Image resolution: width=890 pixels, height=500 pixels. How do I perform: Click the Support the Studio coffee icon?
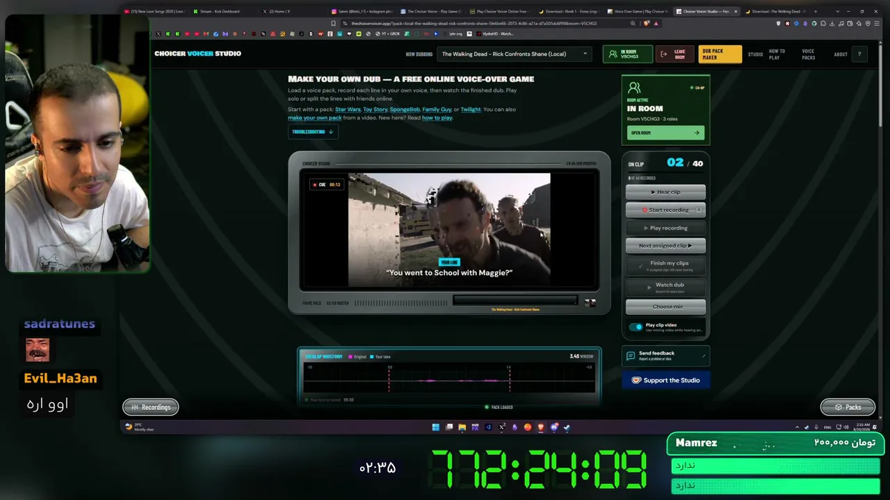(x=636, y=381)
